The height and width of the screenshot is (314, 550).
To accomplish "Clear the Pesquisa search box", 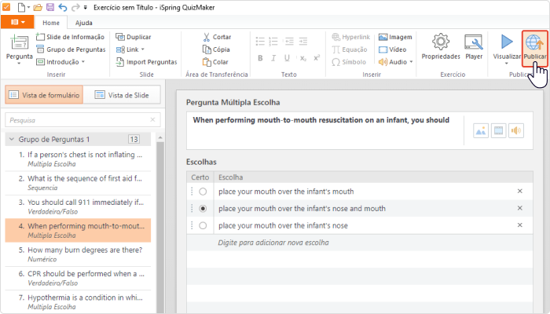I will (x=152, y=120).
